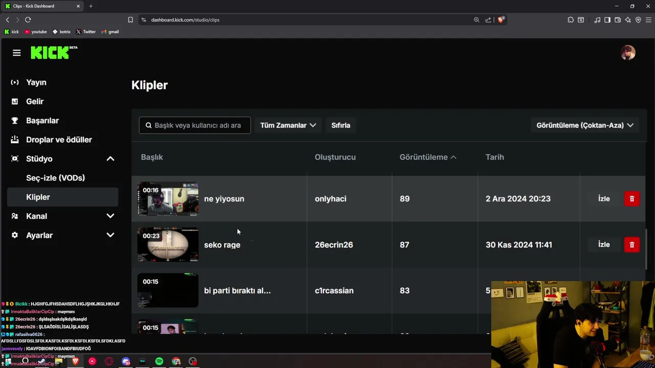Sort by the Görüntüleme column header arrow
This screenshot has width=655, height=368.
coord(453,157)
